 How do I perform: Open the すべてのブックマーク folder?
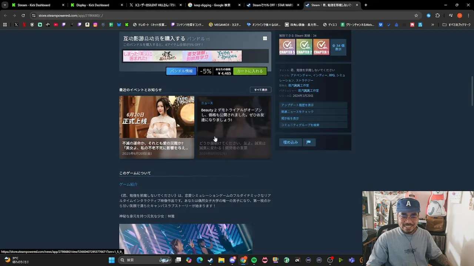tap(457, 25)
